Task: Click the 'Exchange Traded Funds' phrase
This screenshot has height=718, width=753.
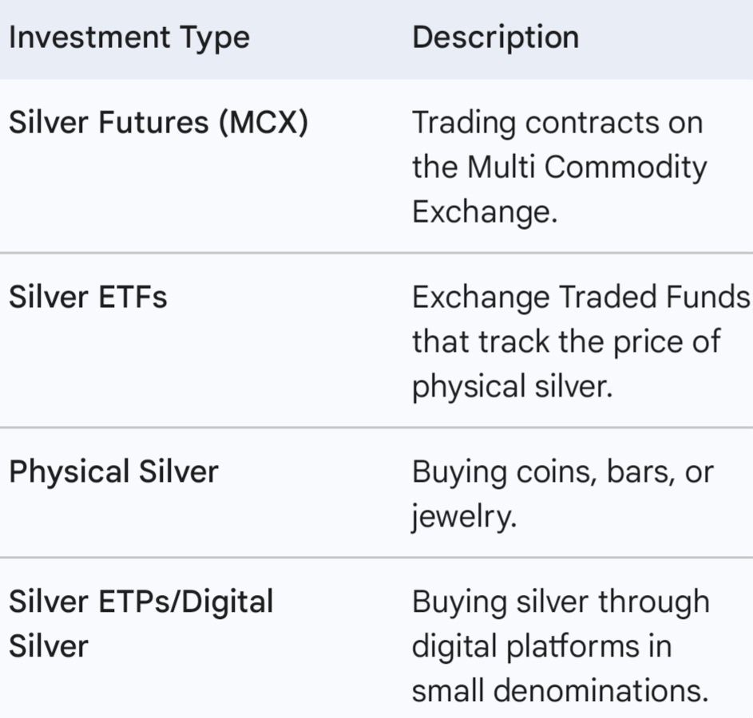Action: (581, 298)
